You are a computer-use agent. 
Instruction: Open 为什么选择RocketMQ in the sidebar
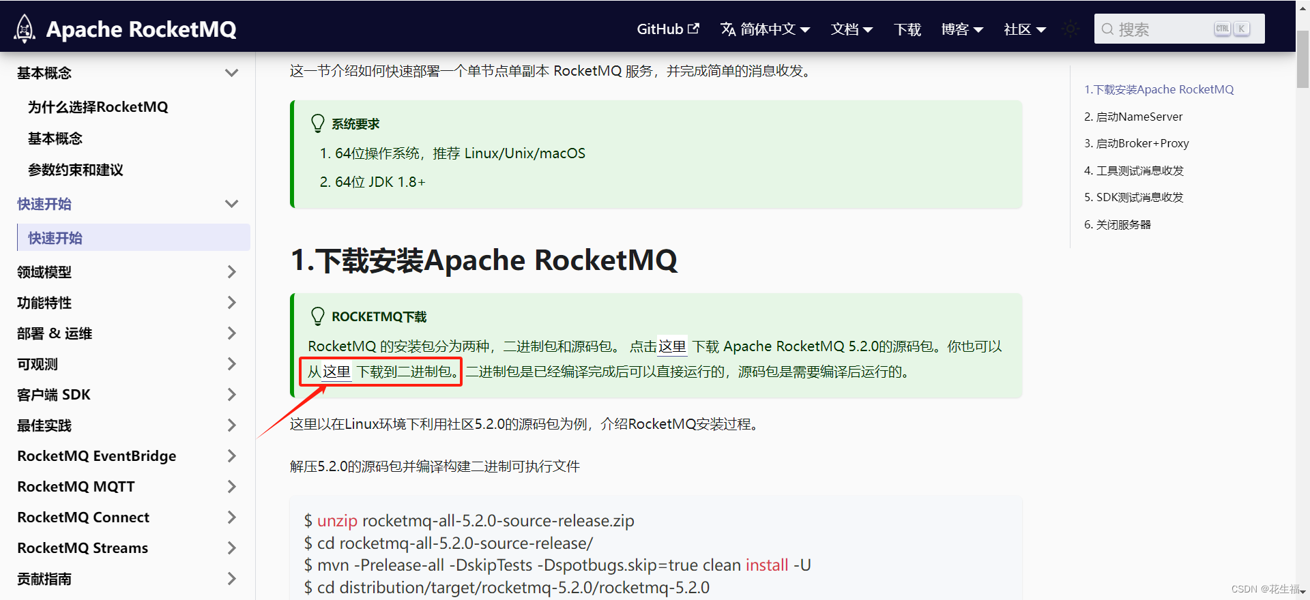pyautogui.click(x=98, y=107)
